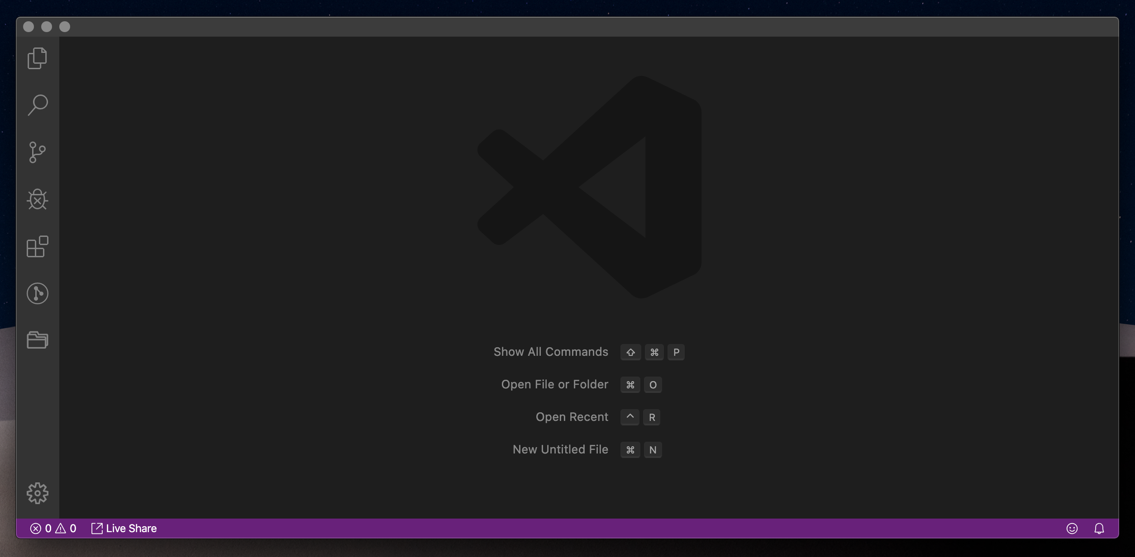Open the Debug bug icon view
The image size is (1135, 557).
point(37,199)
